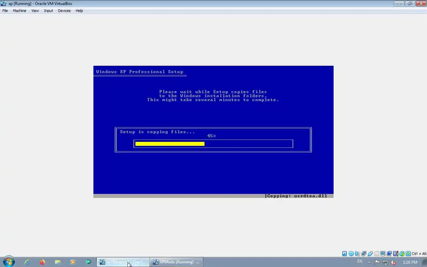The image size is (427, 267).
Task: Click the VirtualBox icon in the title bar
Action: coord(3,4)
